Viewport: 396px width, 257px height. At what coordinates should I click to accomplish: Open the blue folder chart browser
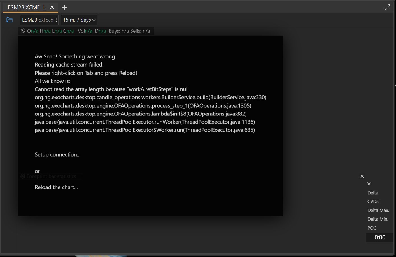click(x=10, y=20)
